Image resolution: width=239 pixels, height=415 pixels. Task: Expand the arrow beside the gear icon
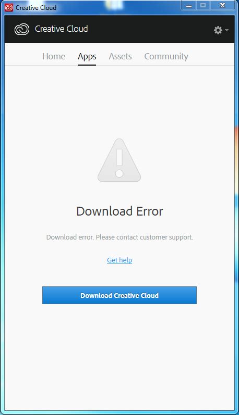coord(226,30)
